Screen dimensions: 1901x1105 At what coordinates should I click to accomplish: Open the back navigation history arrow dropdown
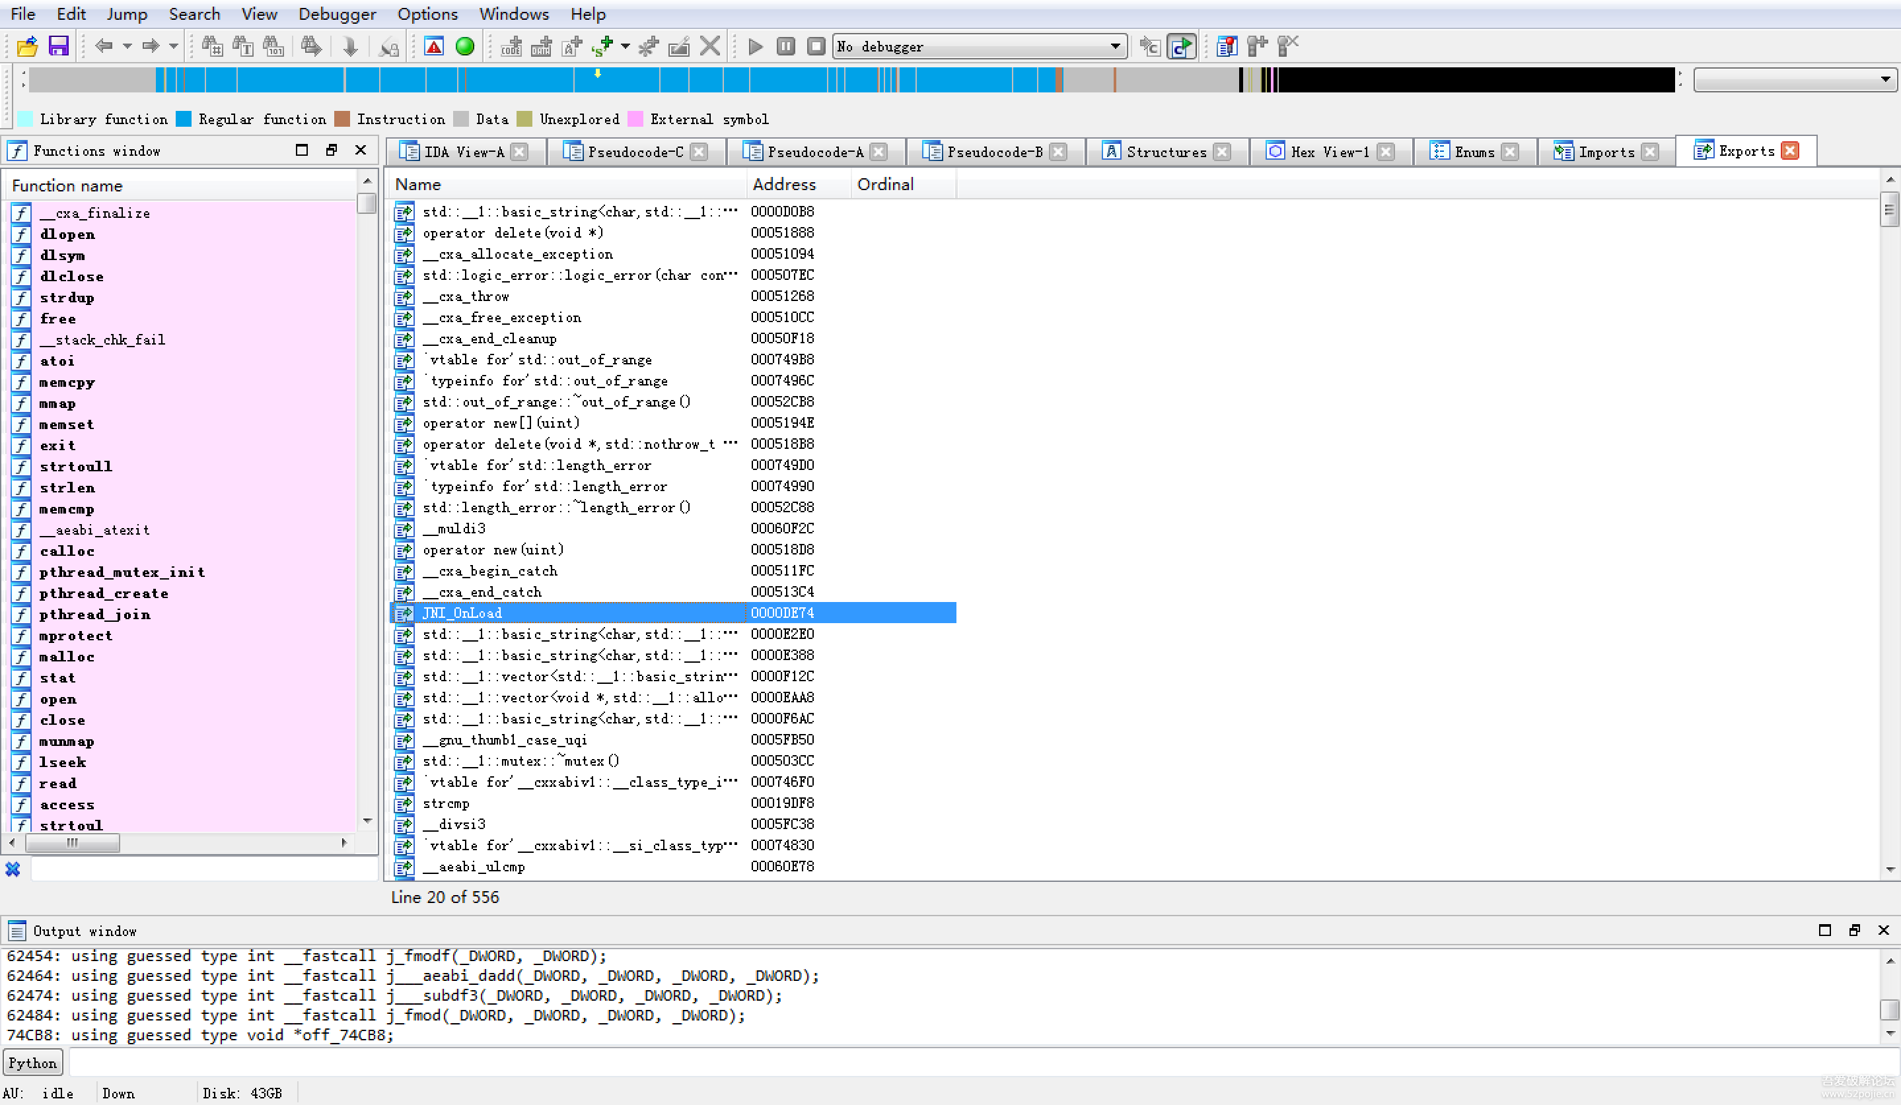[127, 46]
